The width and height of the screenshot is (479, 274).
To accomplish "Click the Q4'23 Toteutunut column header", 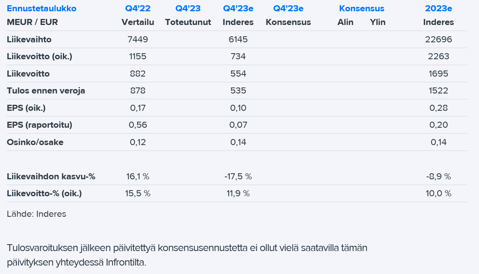I will pyautogui.click(x=188, y=8).
